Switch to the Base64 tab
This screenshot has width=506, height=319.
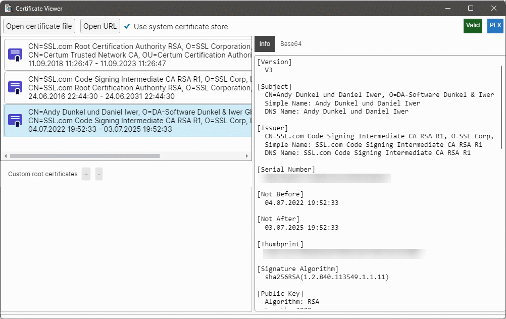click(x=291, y=44)
